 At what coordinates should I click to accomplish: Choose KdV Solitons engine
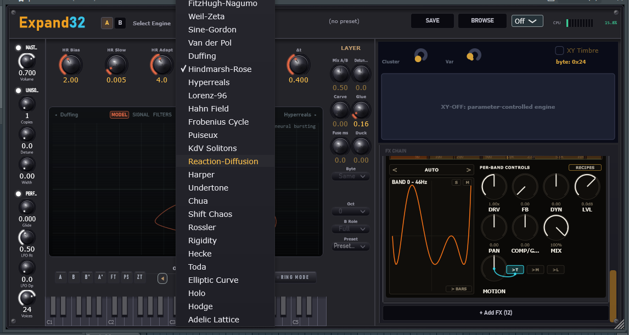(x=225, y=148)
